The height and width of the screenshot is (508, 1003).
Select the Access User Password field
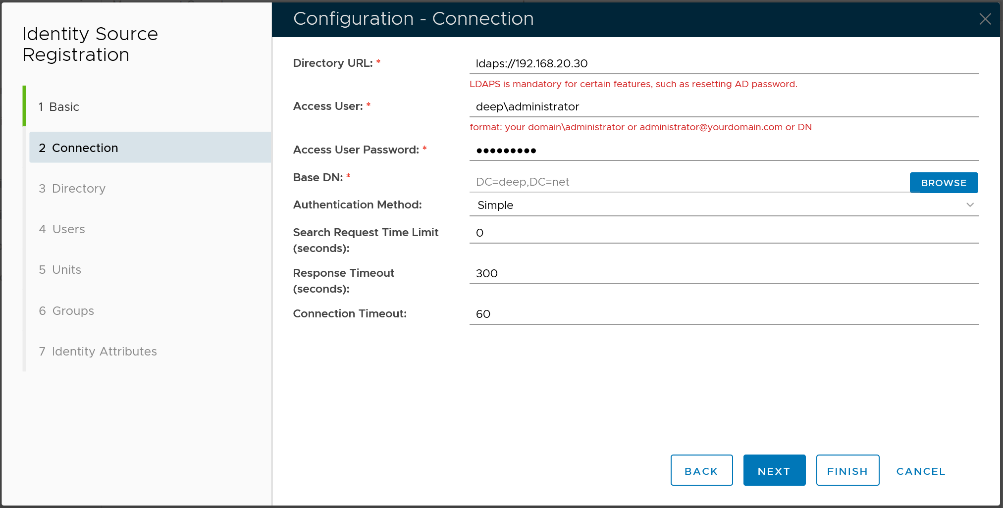723,151
